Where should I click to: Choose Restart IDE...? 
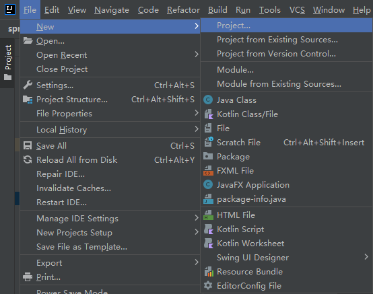pyautogui.click(x=110, y=203)
